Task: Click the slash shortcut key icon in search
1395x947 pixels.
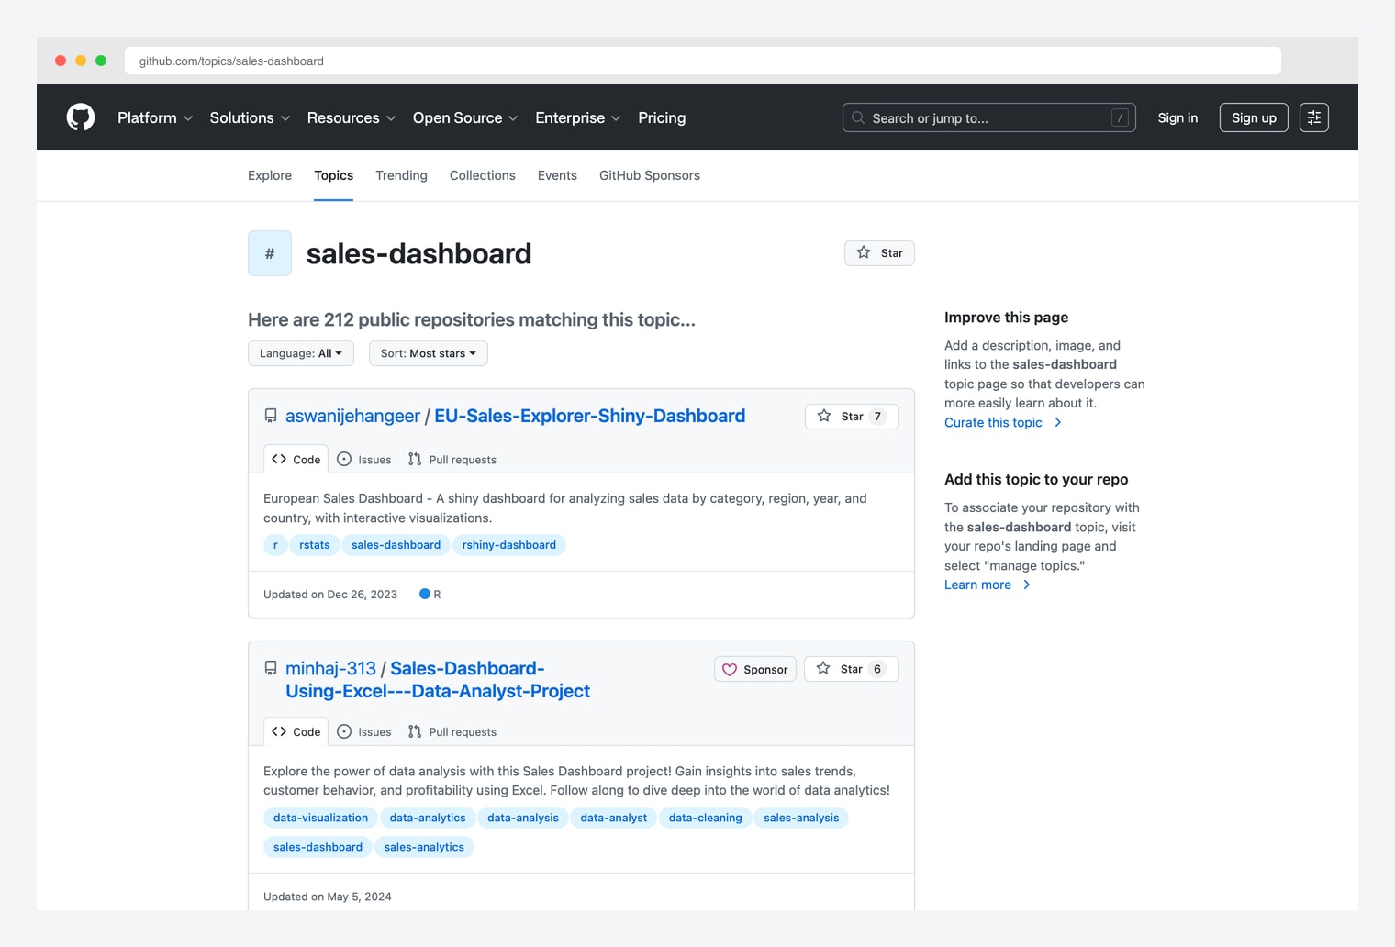Action: [x=1120, y=117]
